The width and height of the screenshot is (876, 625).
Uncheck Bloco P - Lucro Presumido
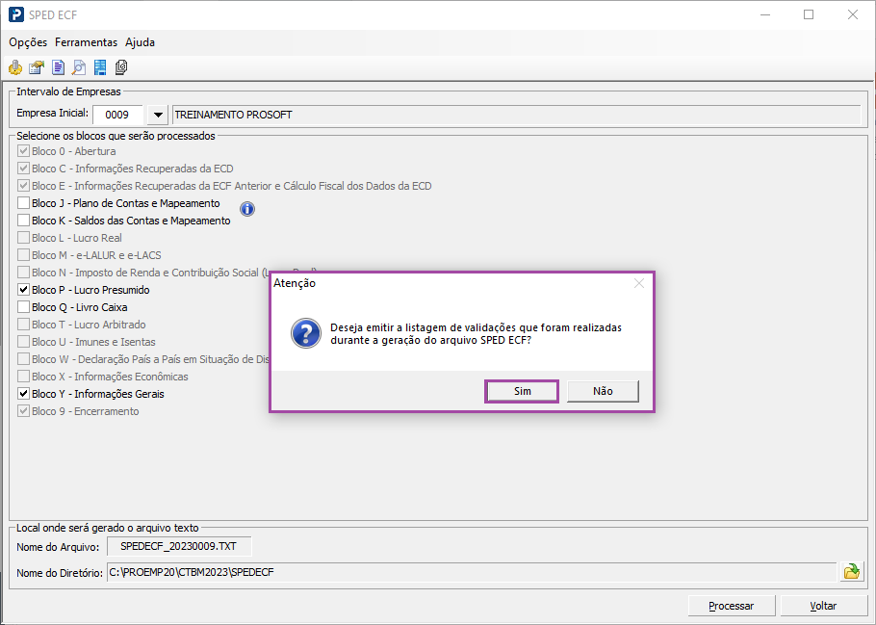click(23, 290)
